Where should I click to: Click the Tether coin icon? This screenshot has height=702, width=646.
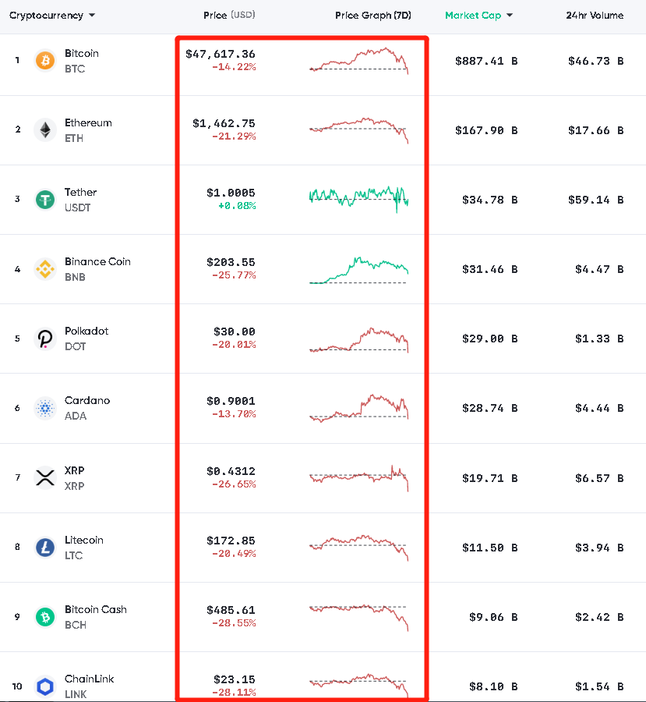click(45, 200)
